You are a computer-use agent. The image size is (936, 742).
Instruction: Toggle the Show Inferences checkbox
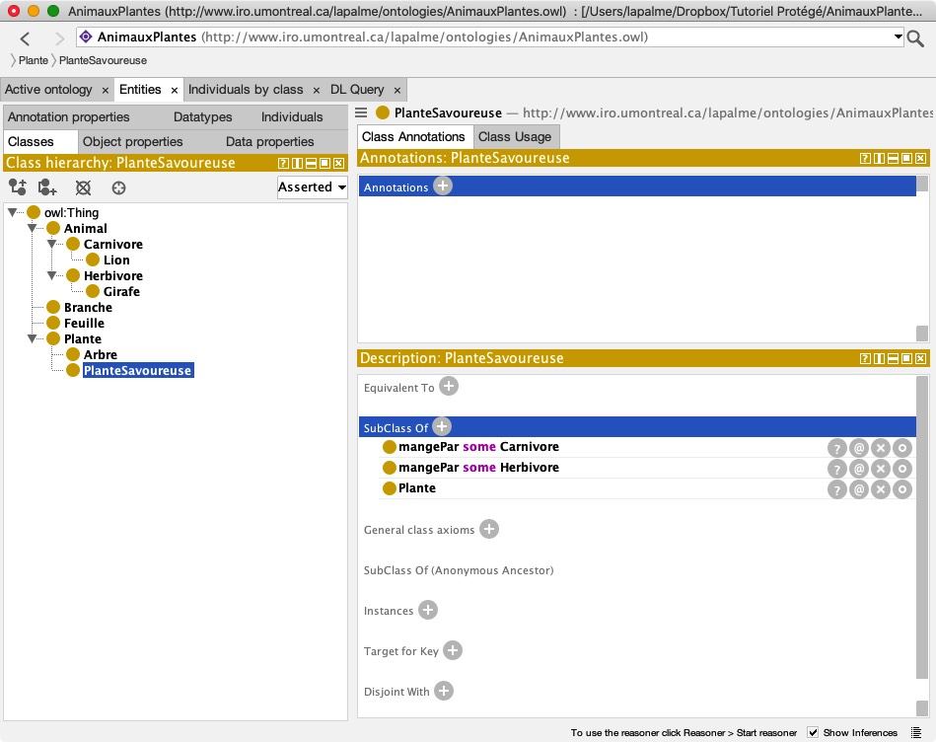tap(813, 732)
